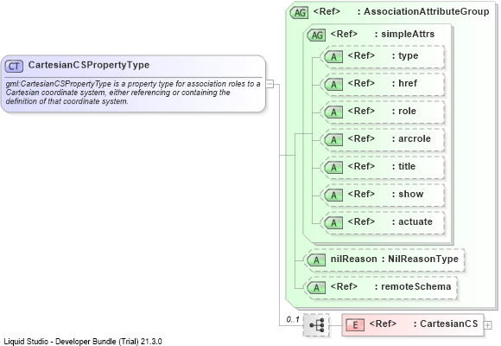Click the gml:CartesianCSPropertyType description text
501x346 pixels.
(133, 93)
